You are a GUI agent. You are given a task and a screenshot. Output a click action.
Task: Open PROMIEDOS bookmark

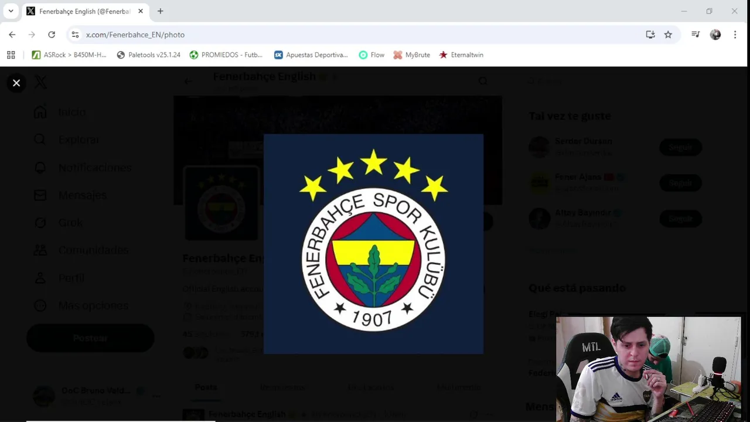point(226,55)
